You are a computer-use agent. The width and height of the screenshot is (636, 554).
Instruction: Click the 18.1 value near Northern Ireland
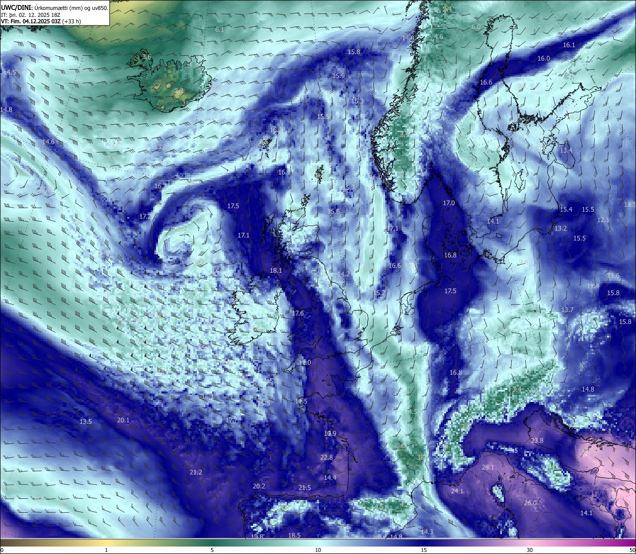pos(276,271)
